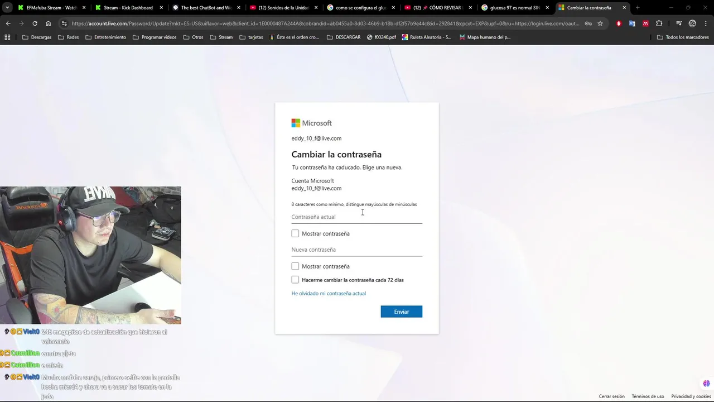Image resolution: width=714 pixels, height=402 pixels.
Task: Close the EFMafuba Stream tab
Action: tap(84, 8)
